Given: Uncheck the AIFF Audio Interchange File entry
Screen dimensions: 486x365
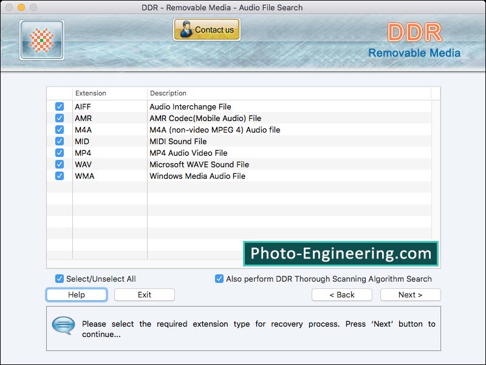Looking at the screenshot, I should pos(59,106).
